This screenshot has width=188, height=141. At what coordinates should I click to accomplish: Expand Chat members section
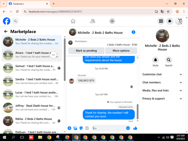(x=162, y=82)
